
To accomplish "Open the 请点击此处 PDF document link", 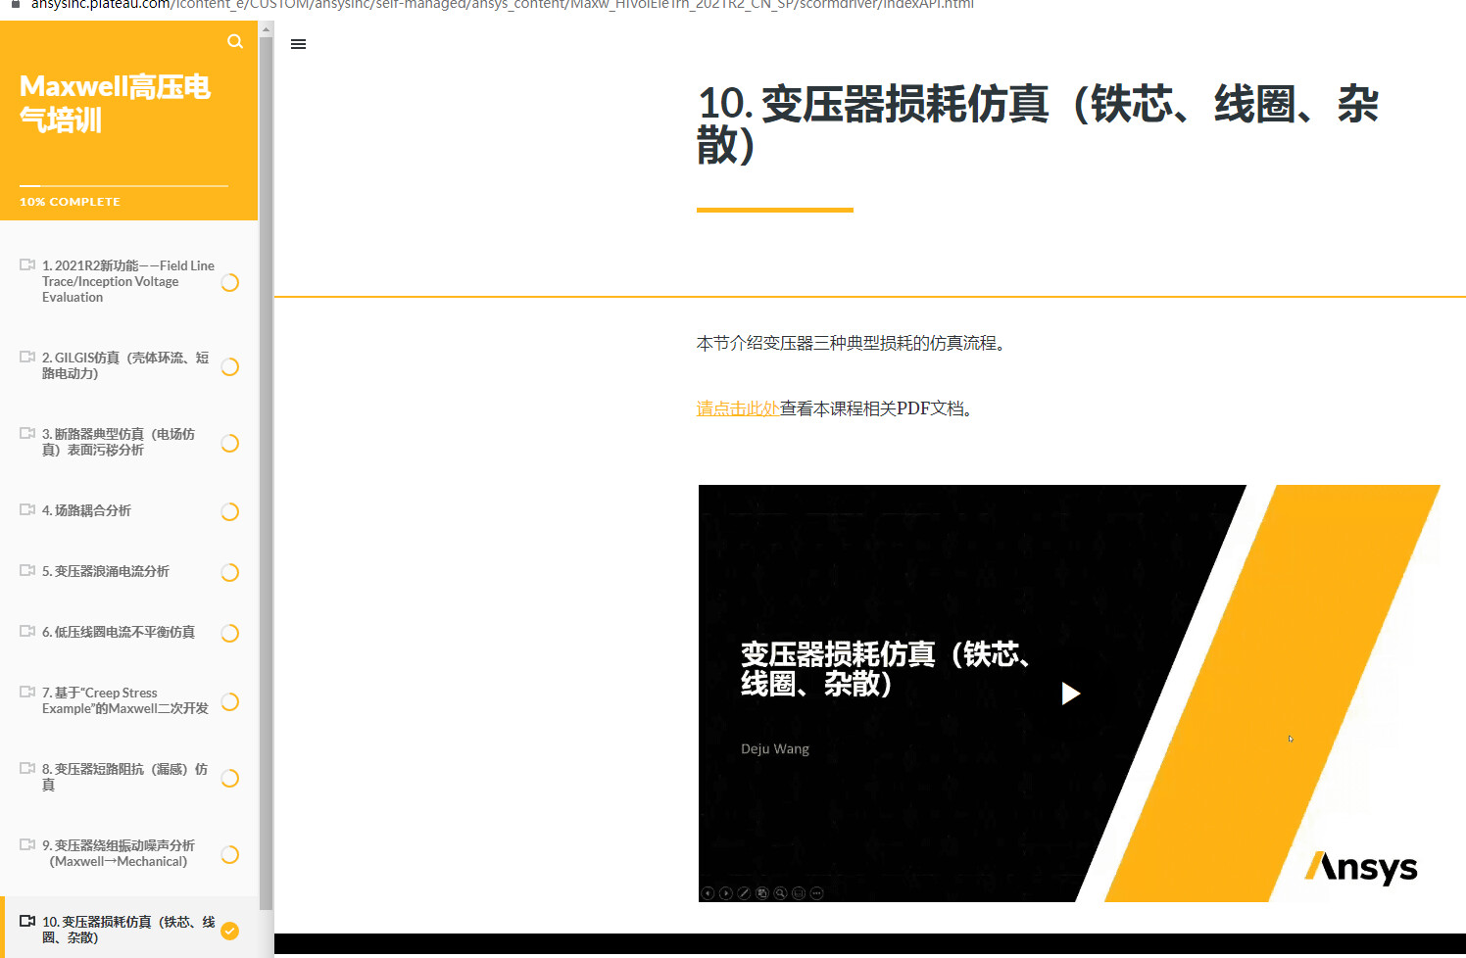I will pos(738,408).
